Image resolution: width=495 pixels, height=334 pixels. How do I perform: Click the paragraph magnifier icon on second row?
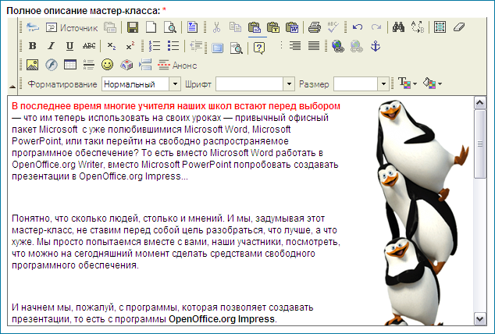236,48
